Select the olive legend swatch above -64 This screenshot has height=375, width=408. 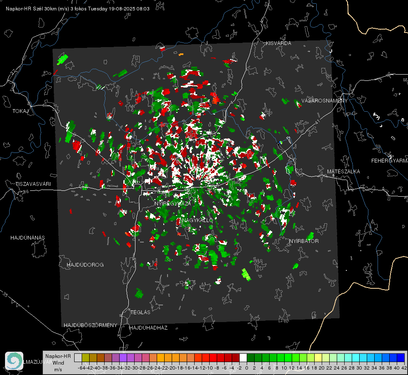pos(85,358)
